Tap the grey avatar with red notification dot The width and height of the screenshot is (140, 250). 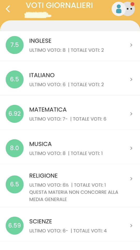click(x=130, y=8)
